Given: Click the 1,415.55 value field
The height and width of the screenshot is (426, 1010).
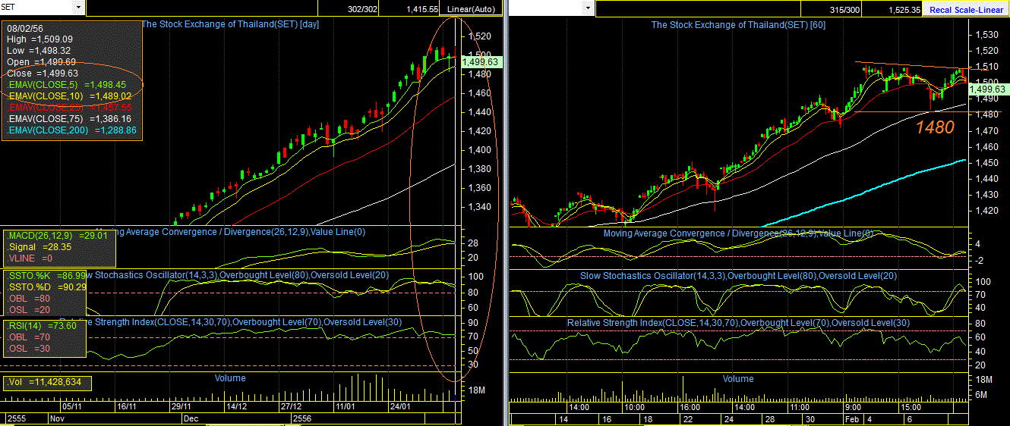Looking at the screenshot, I should 421,9.
